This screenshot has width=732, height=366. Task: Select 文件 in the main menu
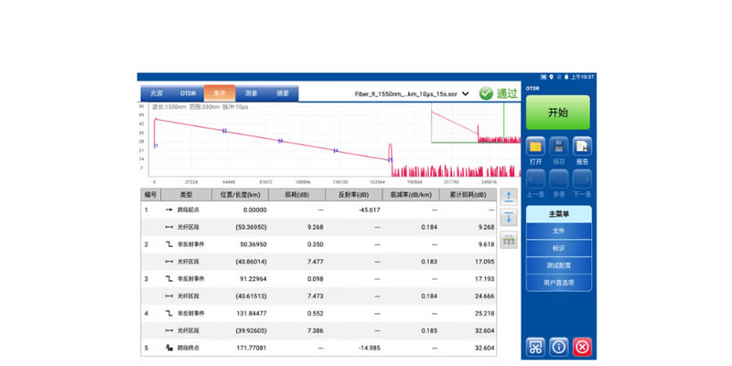pos(558,231)
